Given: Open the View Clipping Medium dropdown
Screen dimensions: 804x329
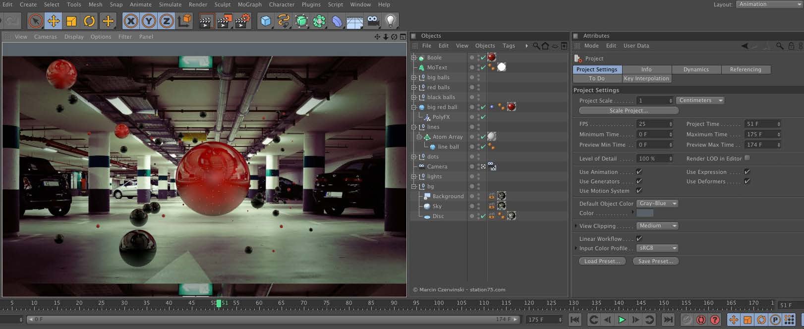Looking at the screenshot, I should click(657, 226).
